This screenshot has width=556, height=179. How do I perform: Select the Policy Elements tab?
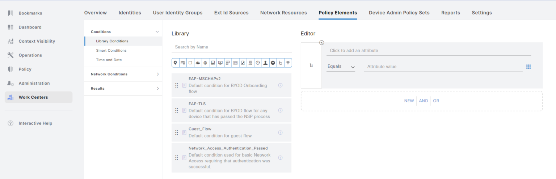pyautogui.click(x=338, y=13)
